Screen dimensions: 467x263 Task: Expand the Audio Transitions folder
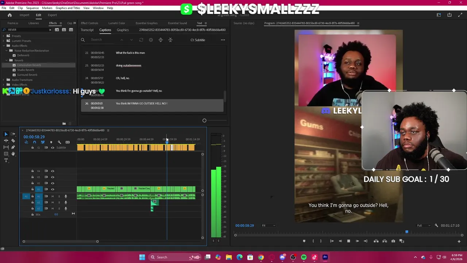click(x=4, y=80)
